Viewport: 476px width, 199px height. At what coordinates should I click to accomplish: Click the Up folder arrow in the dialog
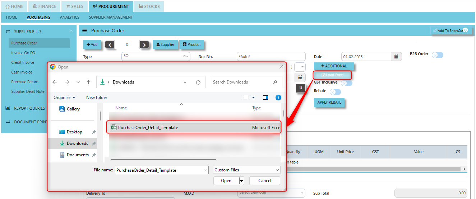coord(89,82)
